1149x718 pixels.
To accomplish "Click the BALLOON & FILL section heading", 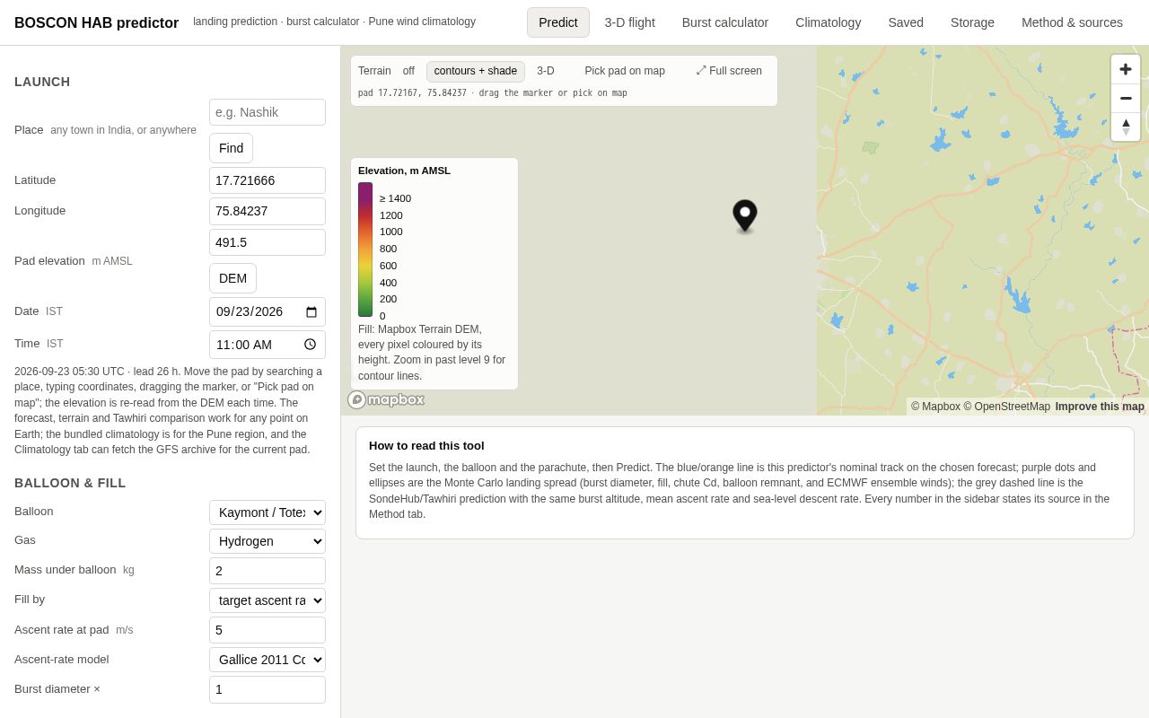I will [70, 483].
